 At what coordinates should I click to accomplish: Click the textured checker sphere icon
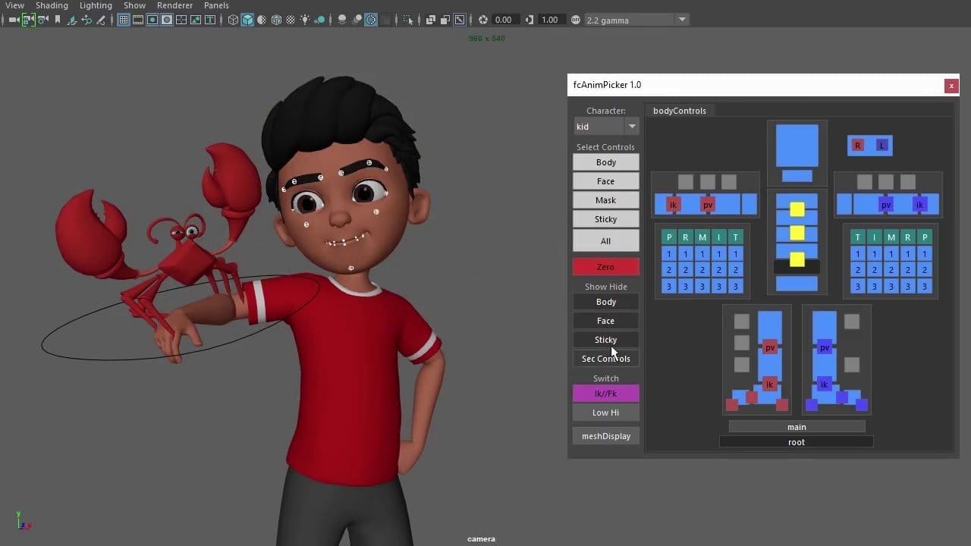[x=291, y=20]
